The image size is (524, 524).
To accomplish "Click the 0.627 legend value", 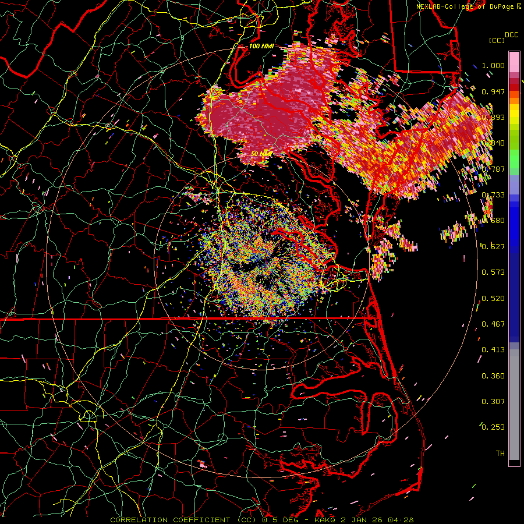I will [493, 247].
